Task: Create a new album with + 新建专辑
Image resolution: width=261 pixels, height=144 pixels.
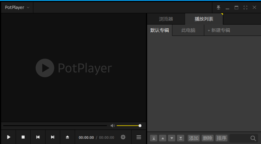Action: click(x=219, y=30)
